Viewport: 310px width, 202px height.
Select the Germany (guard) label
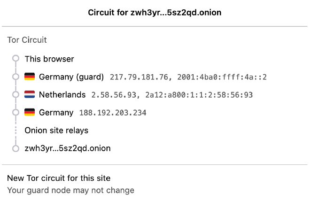click(x=71, y=77)
